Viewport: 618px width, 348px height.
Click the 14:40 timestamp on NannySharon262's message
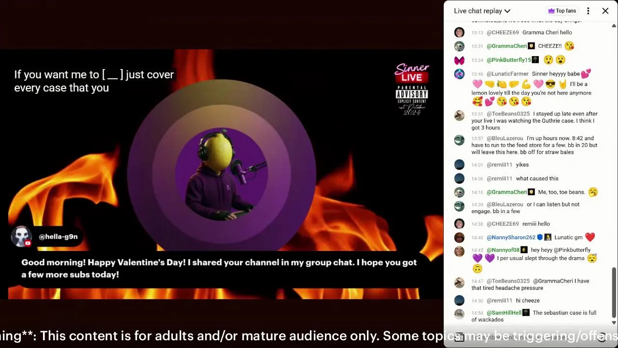[x=477, y=238]
